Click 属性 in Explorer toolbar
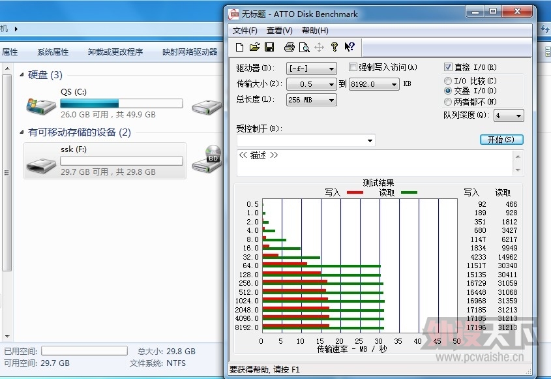The image size is (551, 379). pyautogui.click(x=10, y=52)
